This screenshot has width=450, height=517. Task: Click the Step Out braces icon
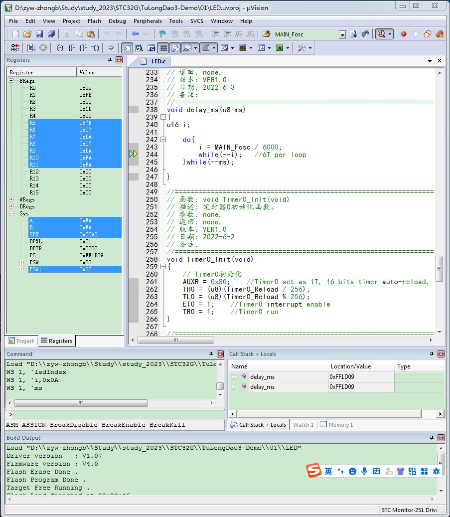tap(83, 48)
